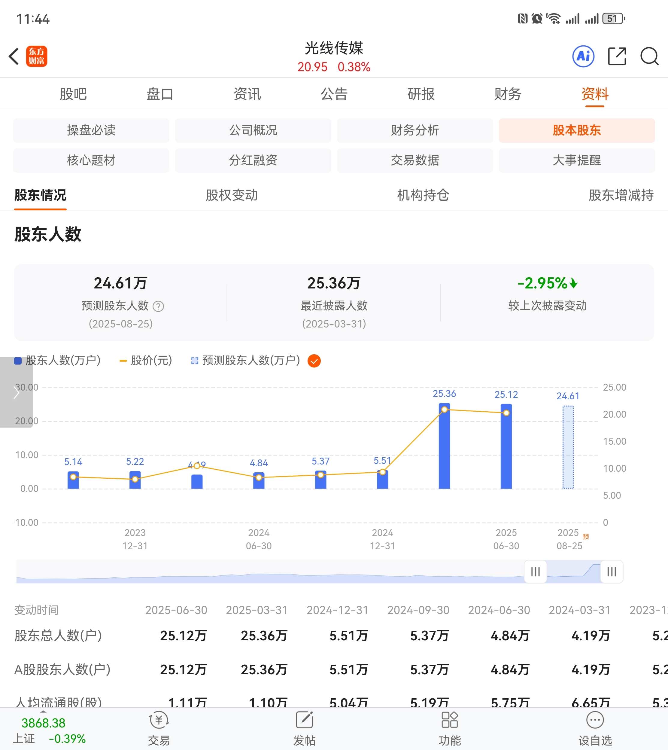Tap the NFC status icon
This screenshot has height=750, width=668.
click(522, 18)
